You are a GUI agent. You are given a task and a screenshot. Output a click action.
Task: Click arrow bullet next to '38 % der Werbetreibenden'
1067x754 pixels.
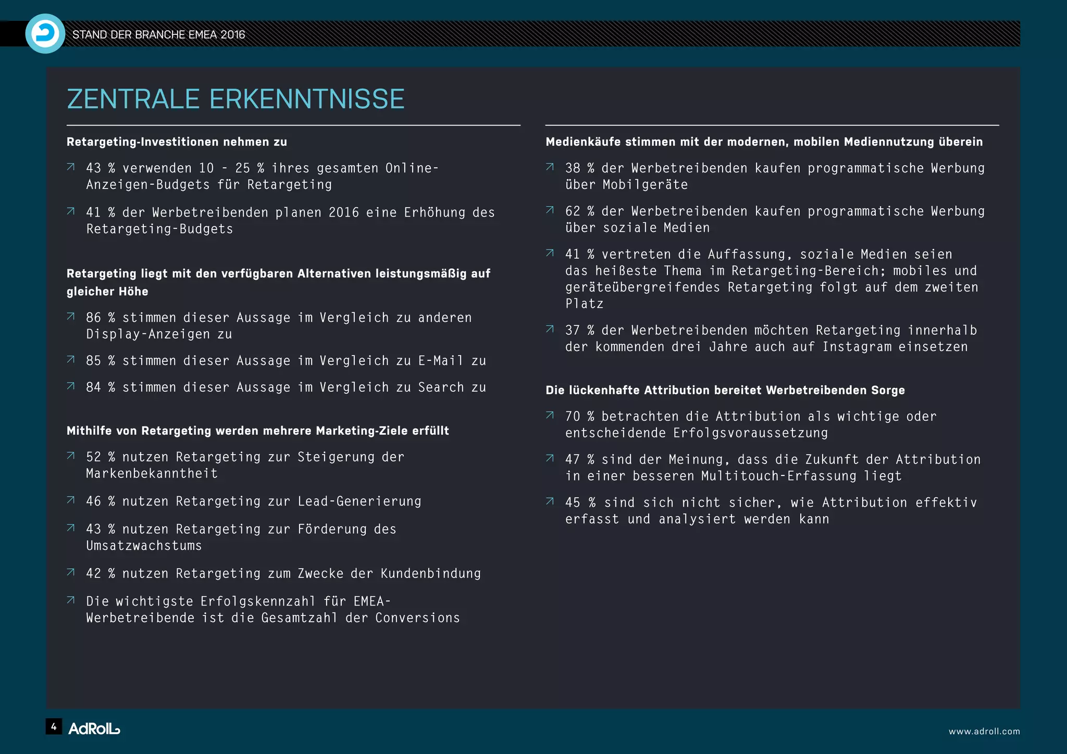point(550,167)
